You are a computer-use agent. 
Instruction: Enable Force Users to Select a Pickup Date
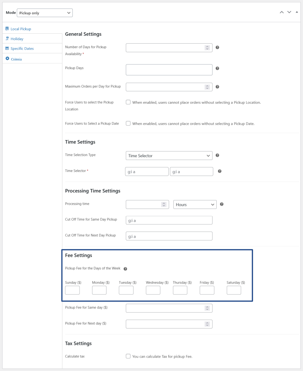[x=128, y=123]
